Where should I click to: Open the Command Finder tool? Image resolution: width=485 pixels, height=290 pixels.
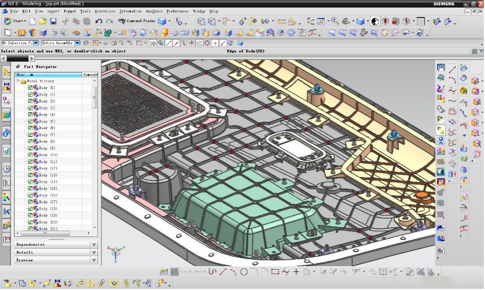coord(136,22)
